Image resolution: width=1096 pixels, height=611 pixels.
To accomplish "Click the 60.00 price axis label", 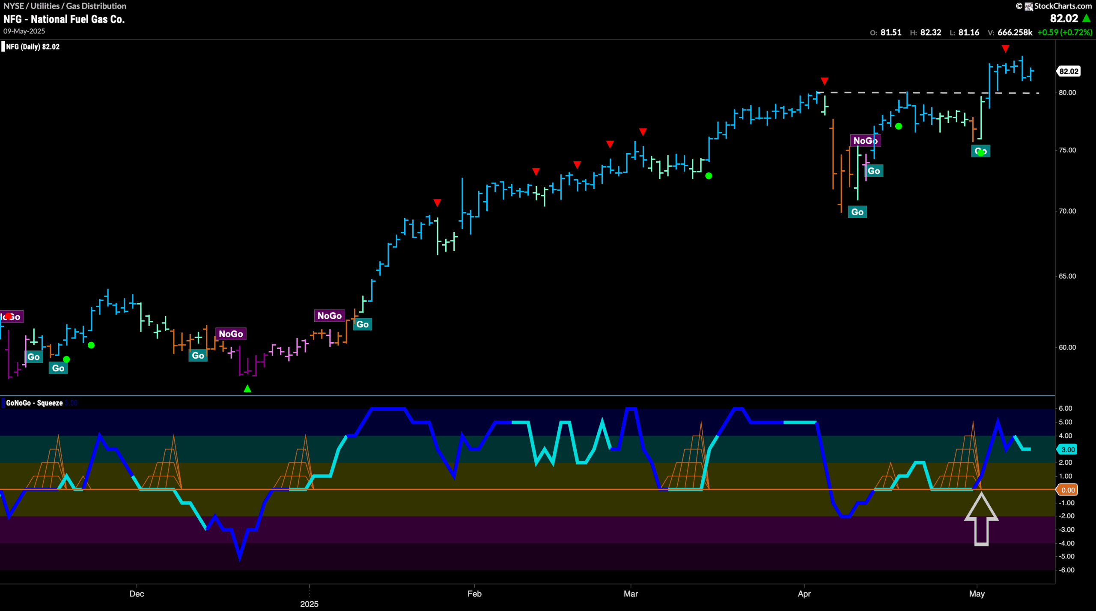I will click(1067, 347).
